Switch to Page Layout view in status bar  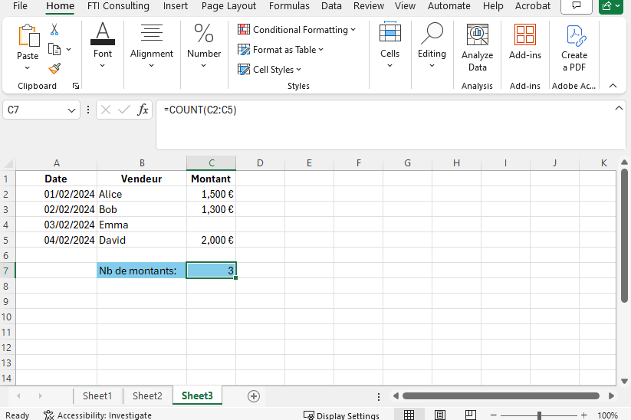coord(440,415)
